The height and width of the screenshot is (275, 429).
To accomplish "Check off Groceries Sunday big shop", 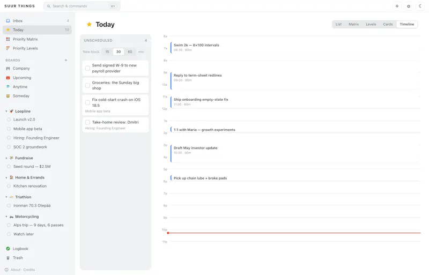I will pyautogui.click(x=87, y=85).
